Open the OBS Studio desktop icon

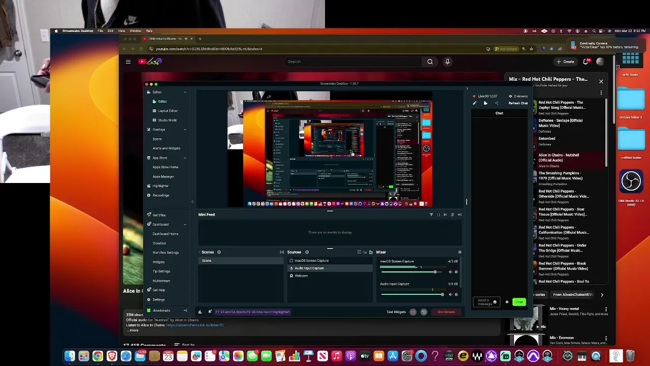coord(631,181)
